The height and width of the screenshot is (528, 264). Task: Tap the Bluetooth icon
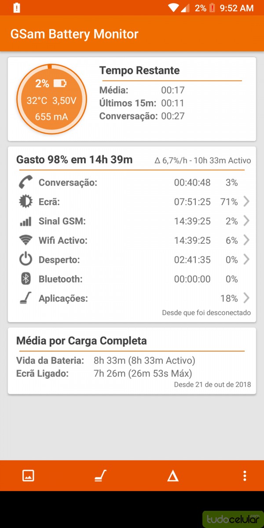tap(26, 279)
